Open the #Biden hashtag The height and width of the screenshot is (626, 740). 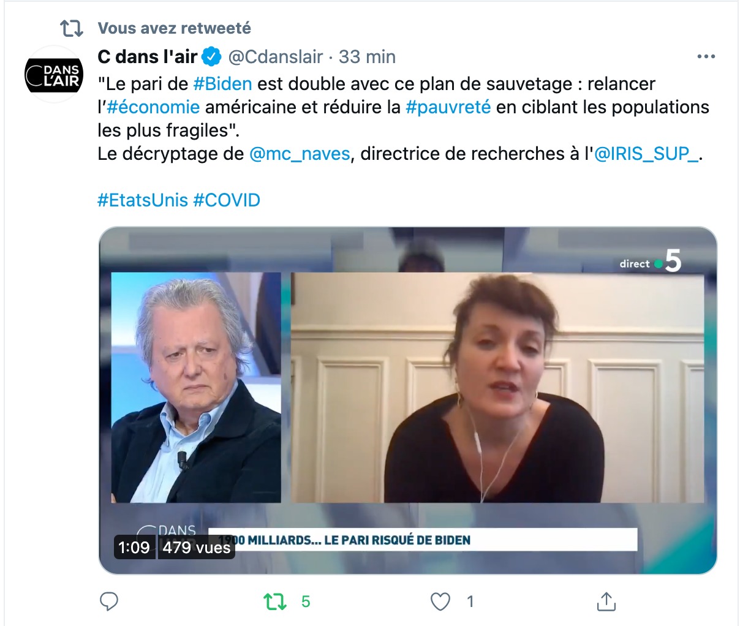pyautogui.click(x=222, y=83)
